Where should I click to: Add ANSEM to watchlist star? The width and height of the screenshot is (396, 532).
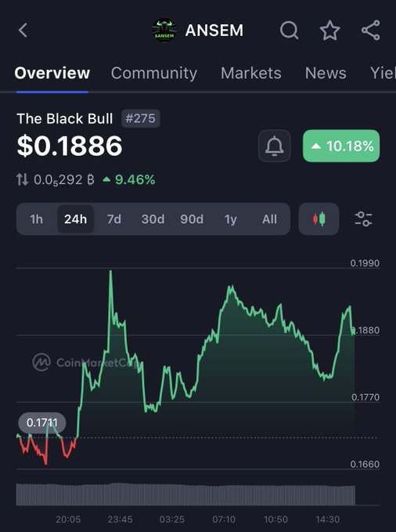click(330, 31)
